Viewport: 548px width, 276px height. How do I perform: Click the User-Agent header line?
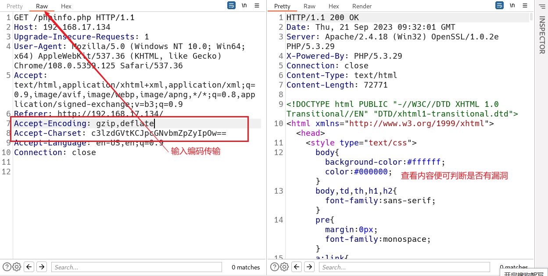tap(129, 56)
